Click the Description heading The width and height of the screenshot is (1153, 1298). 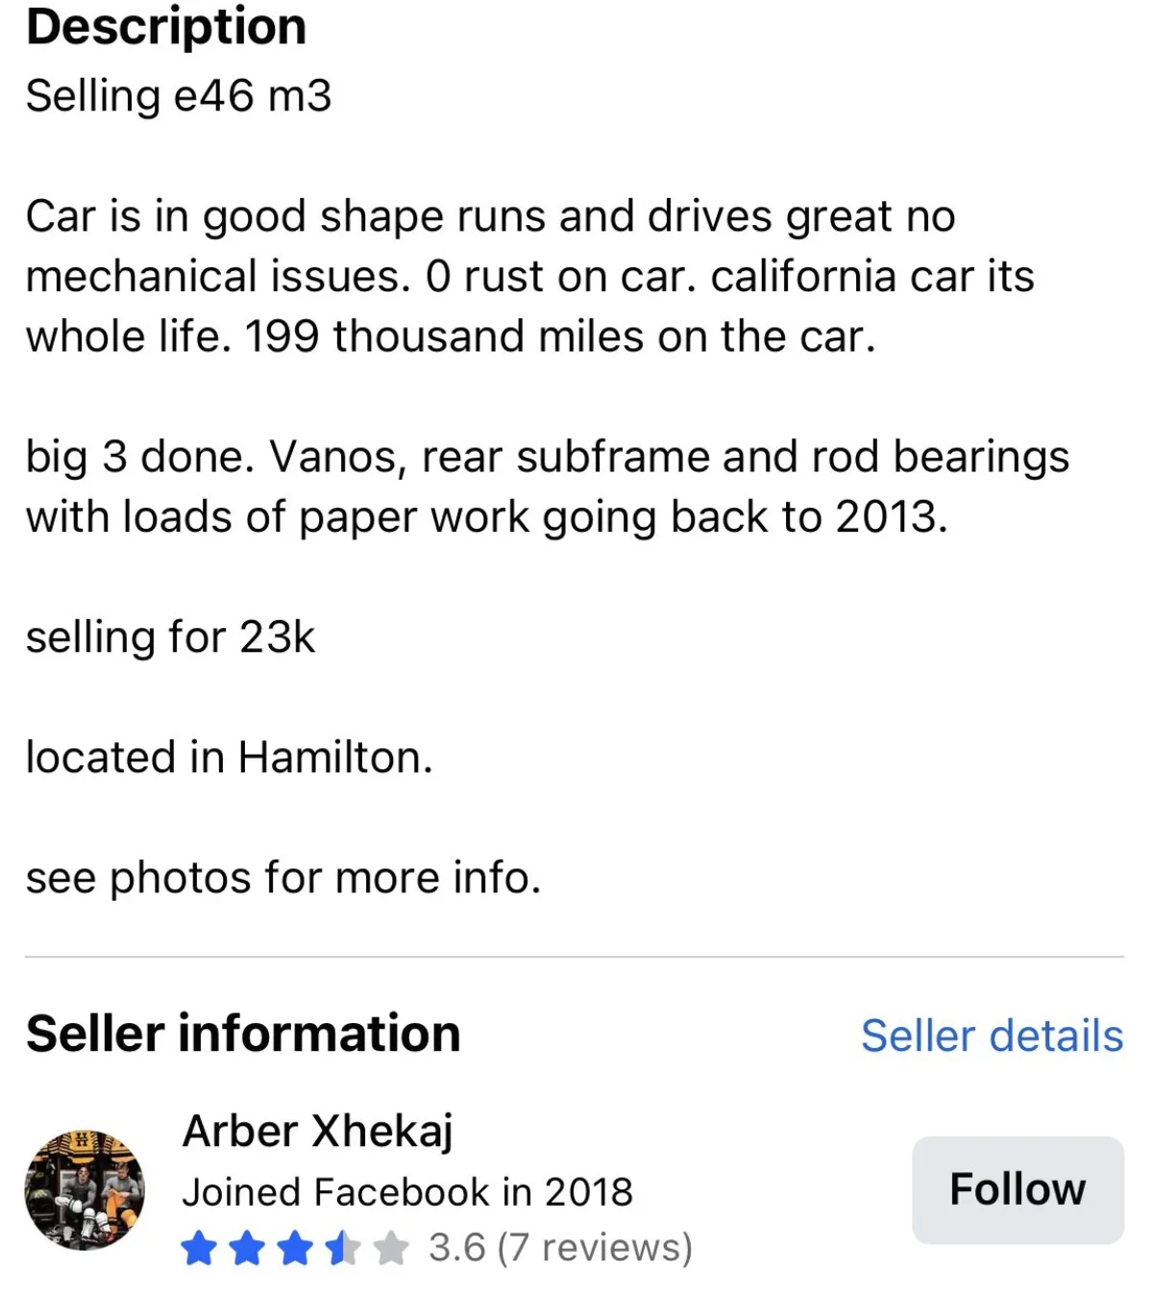point(166,27)
